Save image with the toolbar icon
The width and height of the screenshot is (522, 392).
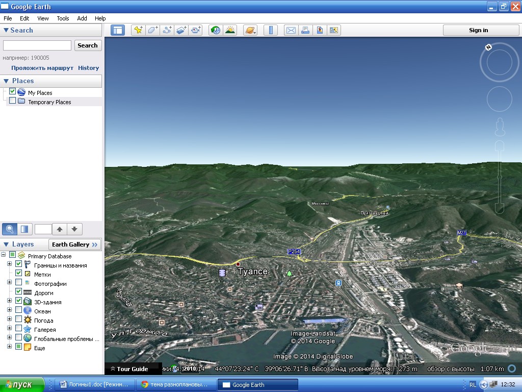click(320, 30)
